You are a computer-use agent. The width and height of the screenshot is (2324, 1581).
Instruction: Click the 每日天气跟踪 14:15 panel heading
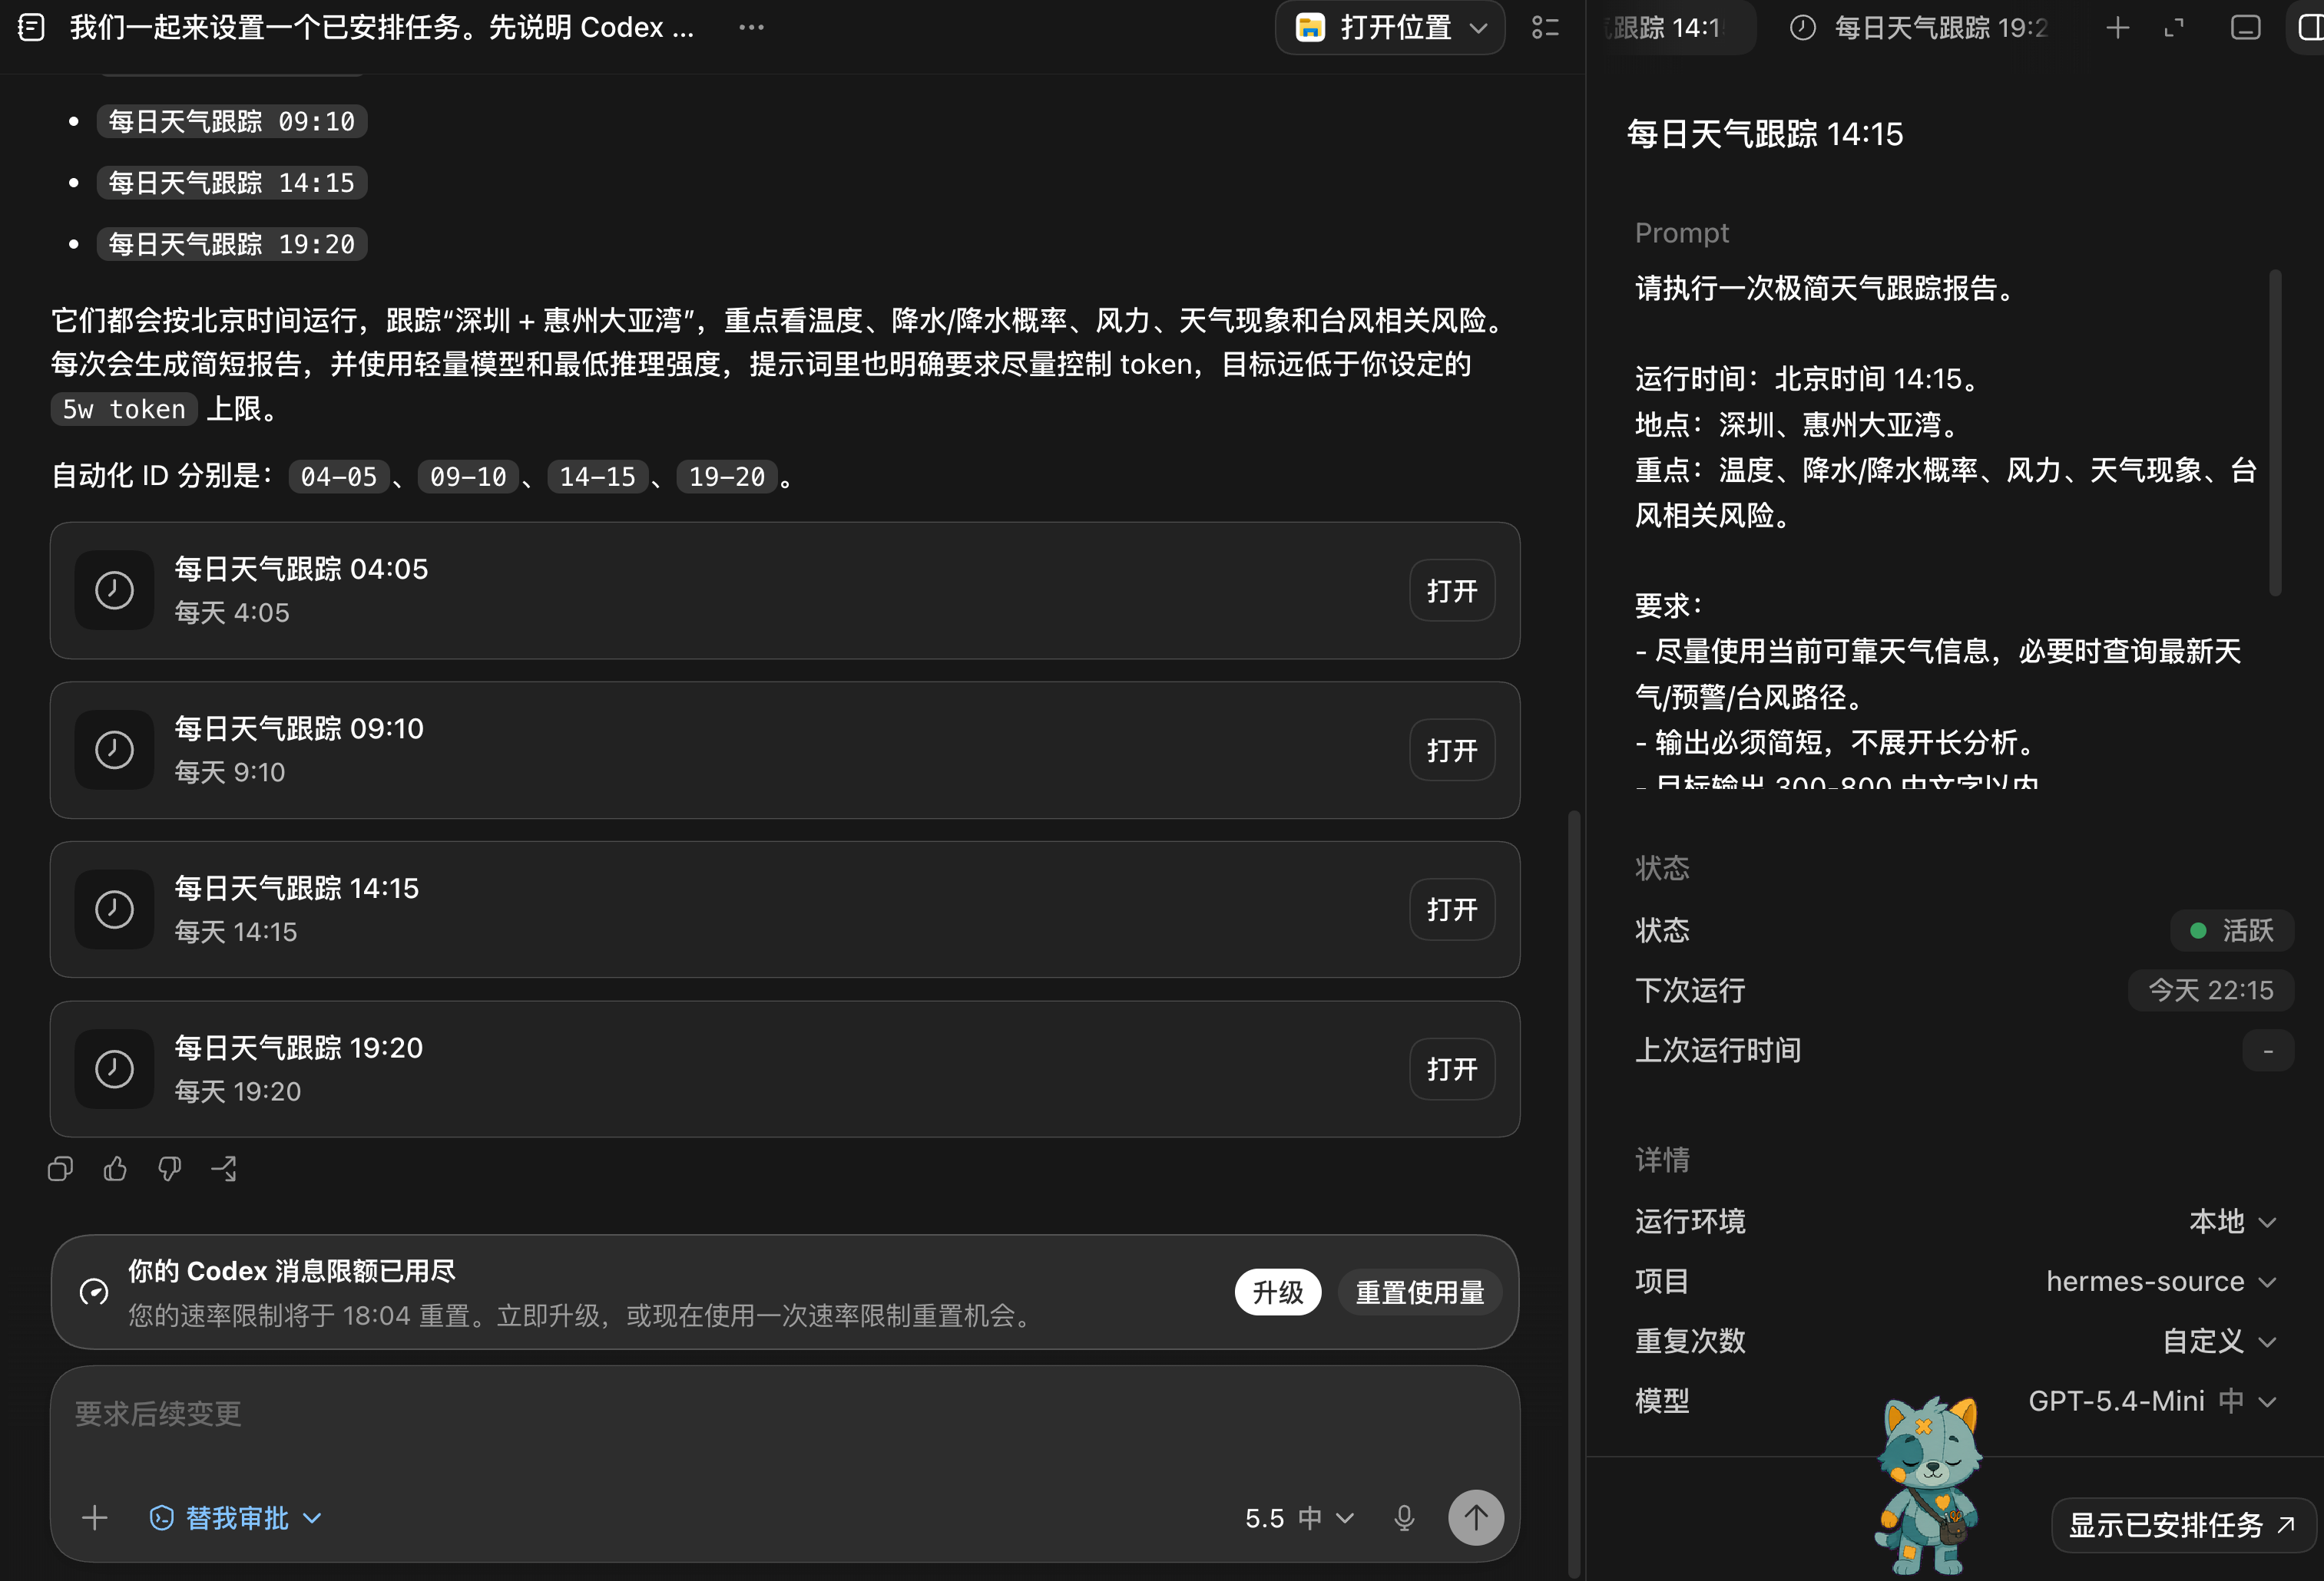tap(1765, 134)
